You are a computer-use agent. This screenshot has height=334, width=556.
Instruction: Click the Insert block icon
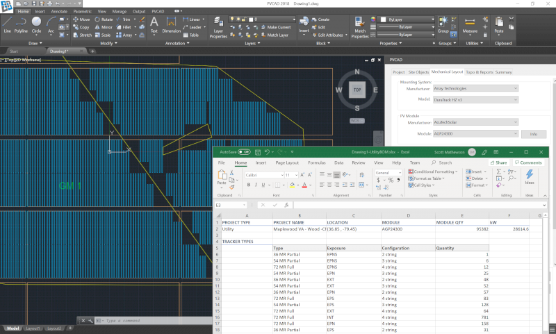pos(304,23)
